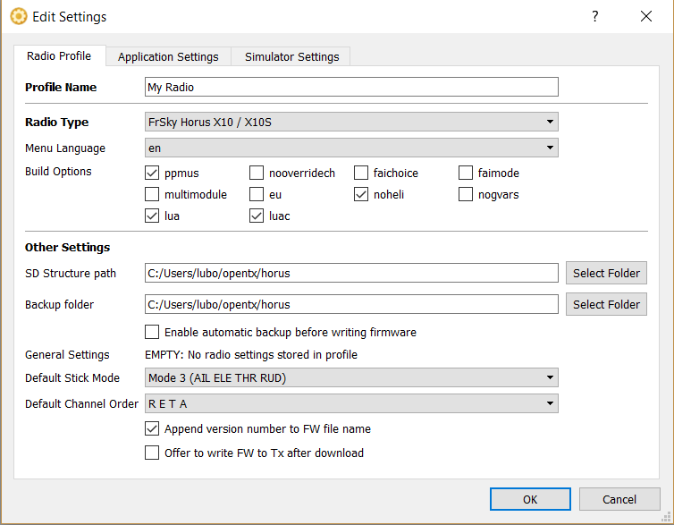Click the Profile Name text field
This screenshot has height=525, width=674.
coord(351,87)
